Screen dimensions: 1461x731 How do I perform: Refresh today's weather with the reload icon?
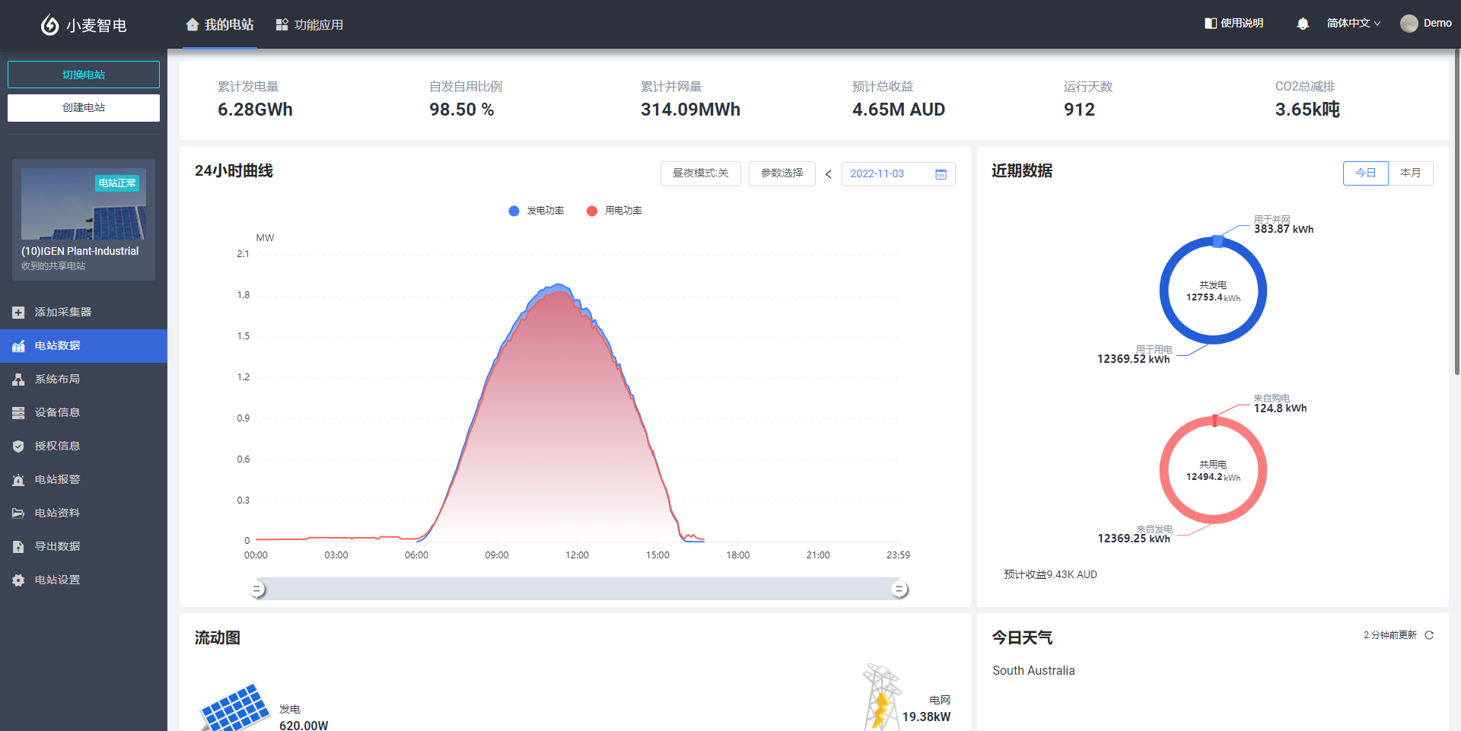[x=1429, y=635]
